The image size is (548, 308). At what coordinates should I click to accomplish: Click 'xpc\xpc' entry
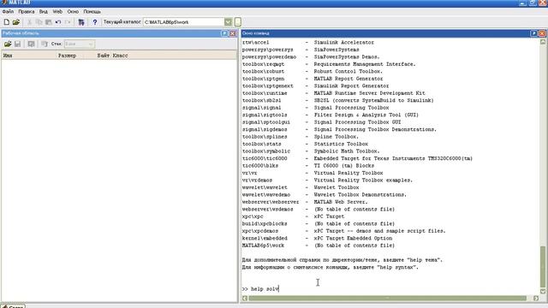point(253,216)
